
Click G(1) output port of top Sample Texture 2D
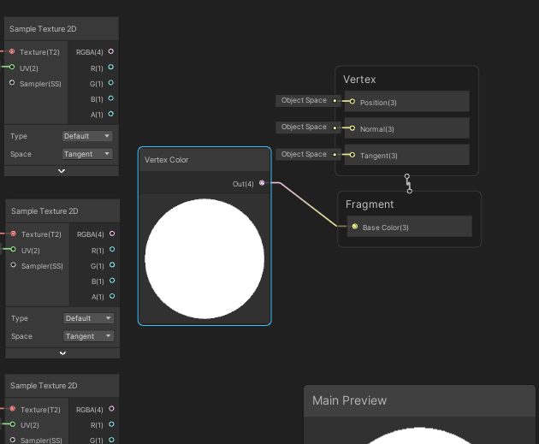point(111,83)
